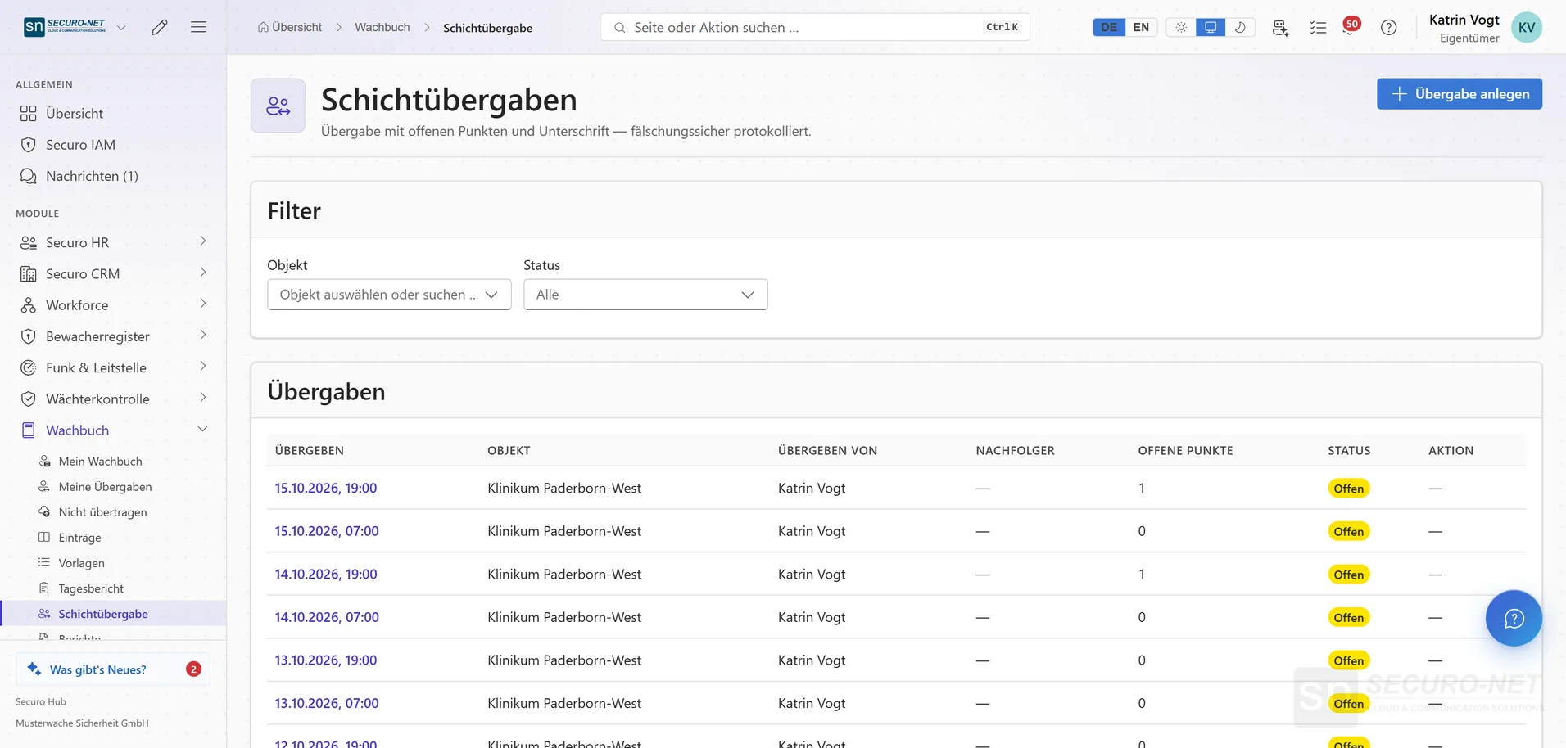Open handover 14.10.2026, 19:00
This screenshot has width=1566, height=748.
(x=326, y=574)
